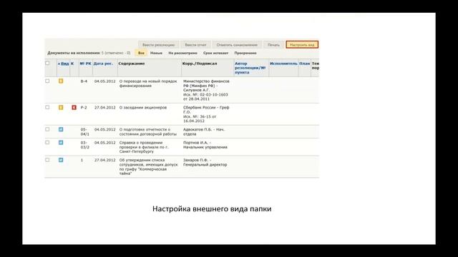This screenshot has width=458, height=257.
Task: Check the box for document 03-03/2
Action: (47, 143)
